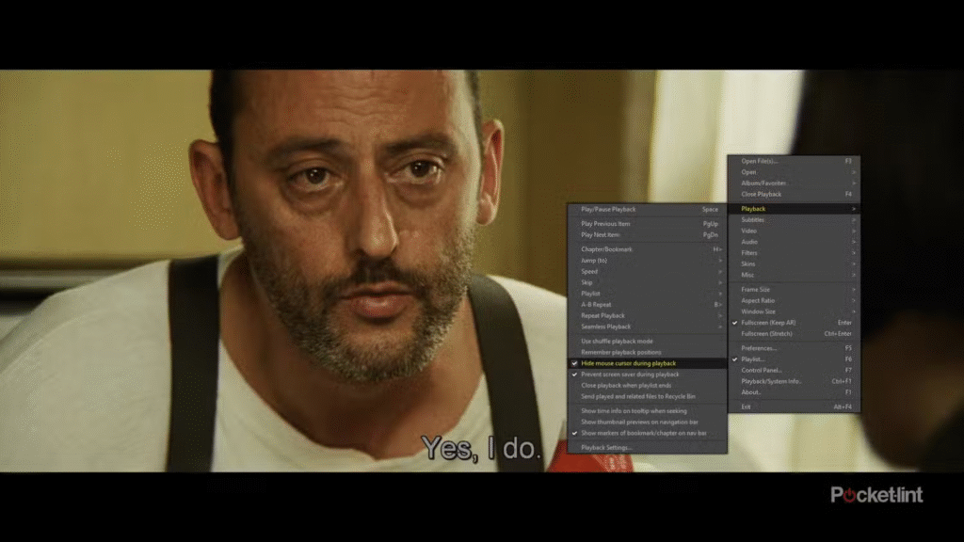Expand the A-B Repeat submenu
Screen dimensions: 964x542
[x=597, y=305]
